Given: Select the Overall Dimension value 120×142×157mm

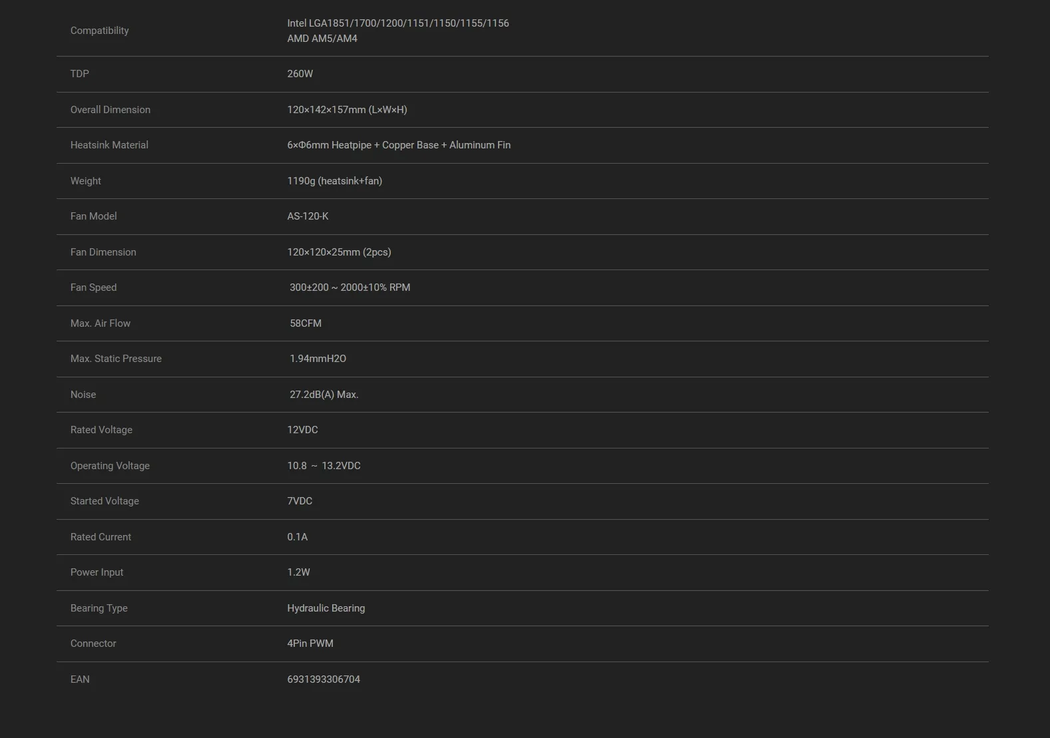Looking at the screenshot, I should click(x=347, y=110).
